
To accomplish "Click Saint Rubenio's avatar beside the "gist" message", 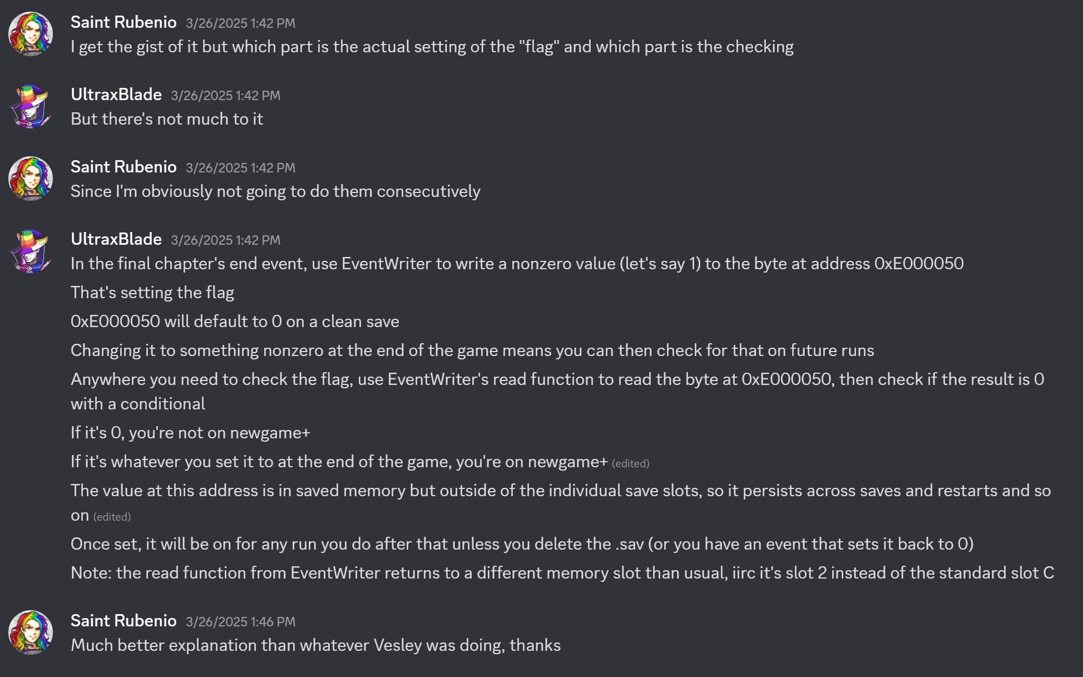I will coord(31,34).
